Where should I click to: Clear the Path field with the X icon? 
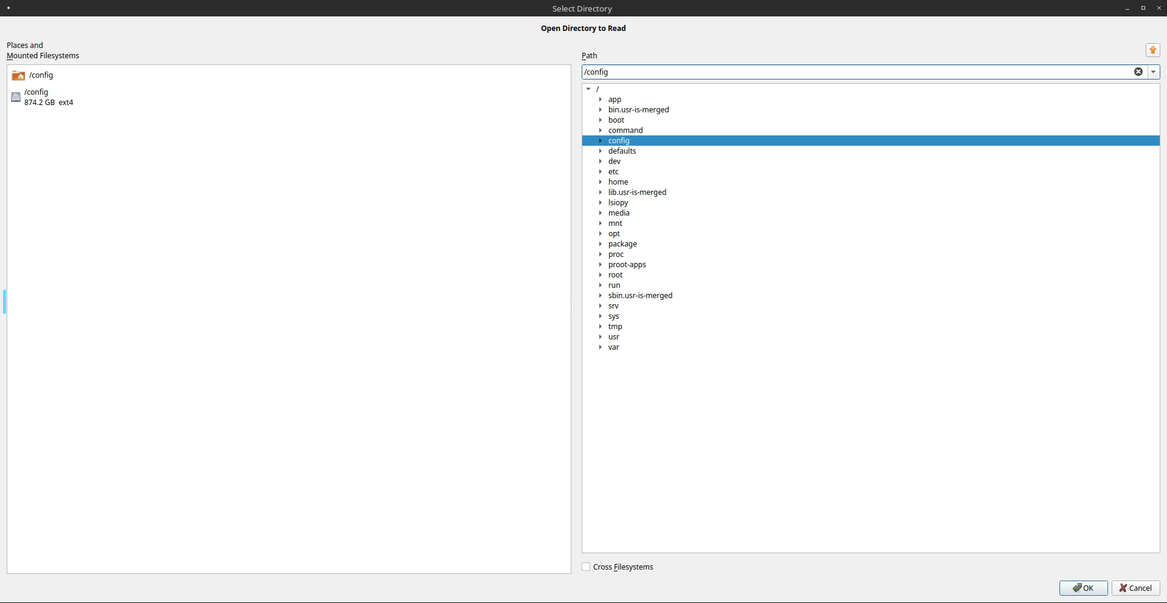tap(1138, 72)
